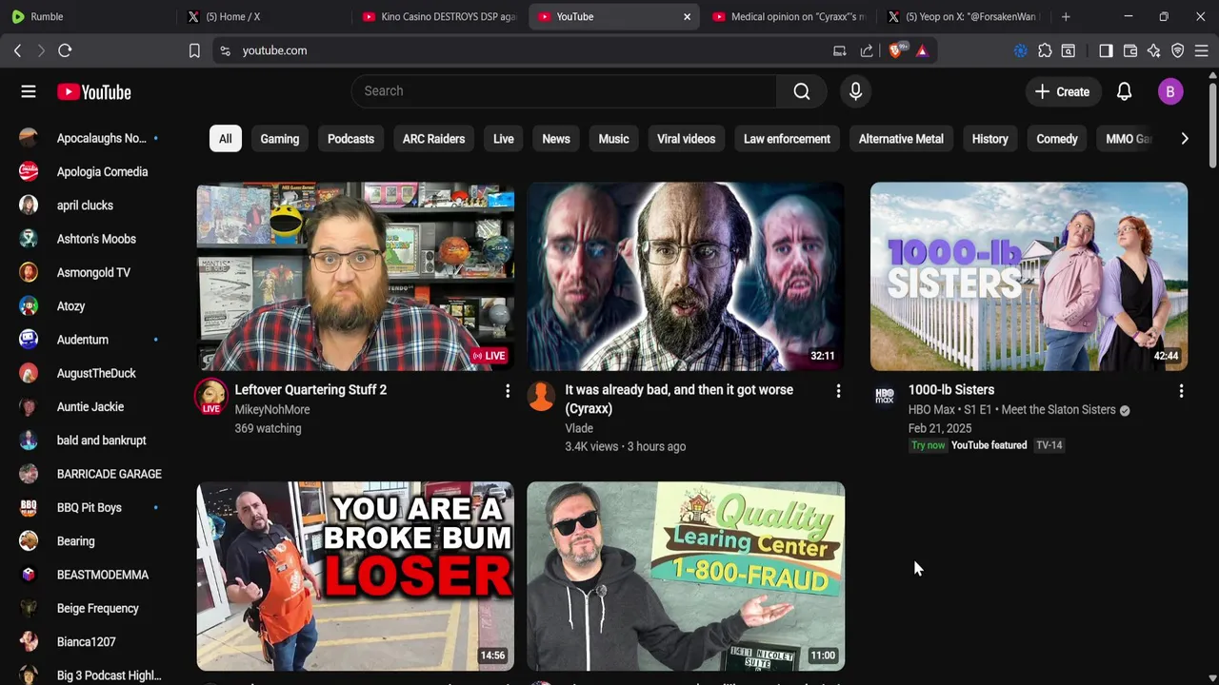Toggle the browser sidebar panel
Image resolution: width=1219 pixels, height=685 pixels.
coord(1106,50)
